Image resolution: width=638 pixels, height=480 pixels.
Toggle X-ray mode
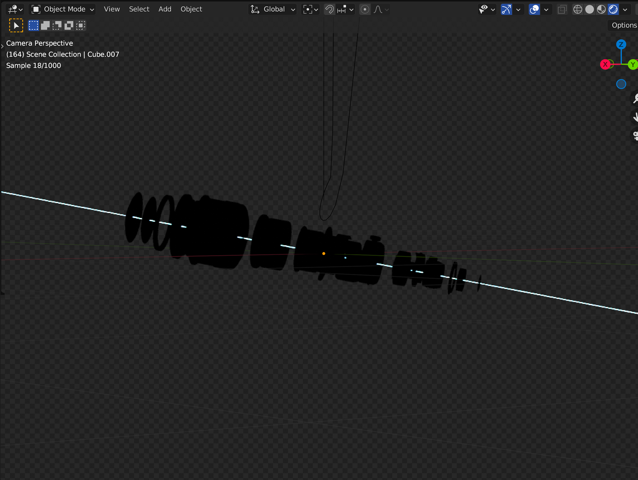(x=562, y=9)
